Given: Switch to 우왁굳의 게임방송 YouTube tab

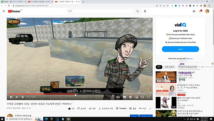Looking at the screenshot, I should pos(40,2).
